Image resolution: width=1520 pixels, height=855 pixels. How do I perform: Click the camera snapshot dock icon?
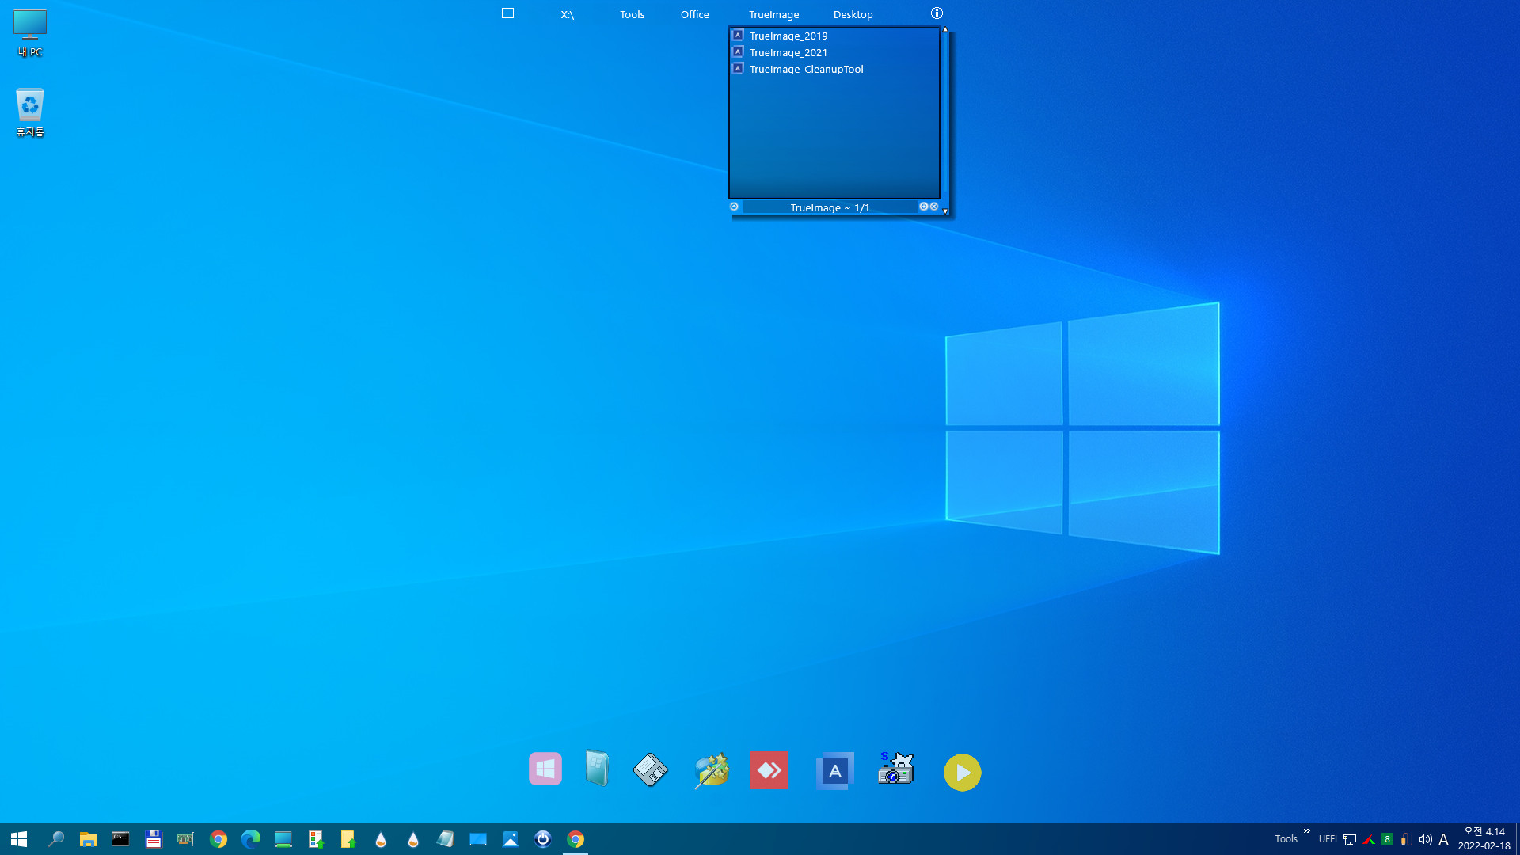point(895,769)
